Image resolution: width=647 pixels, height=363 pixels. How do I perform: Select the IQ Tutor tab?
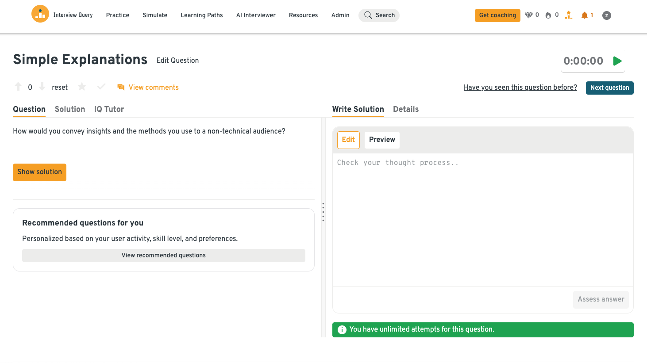point(109,109)
